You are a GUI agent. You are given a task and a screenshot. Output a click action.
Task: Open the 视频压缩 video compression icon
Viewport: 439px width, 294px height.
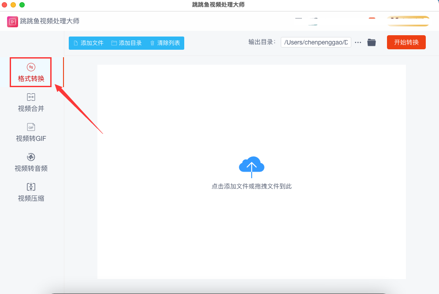[31, 187]
